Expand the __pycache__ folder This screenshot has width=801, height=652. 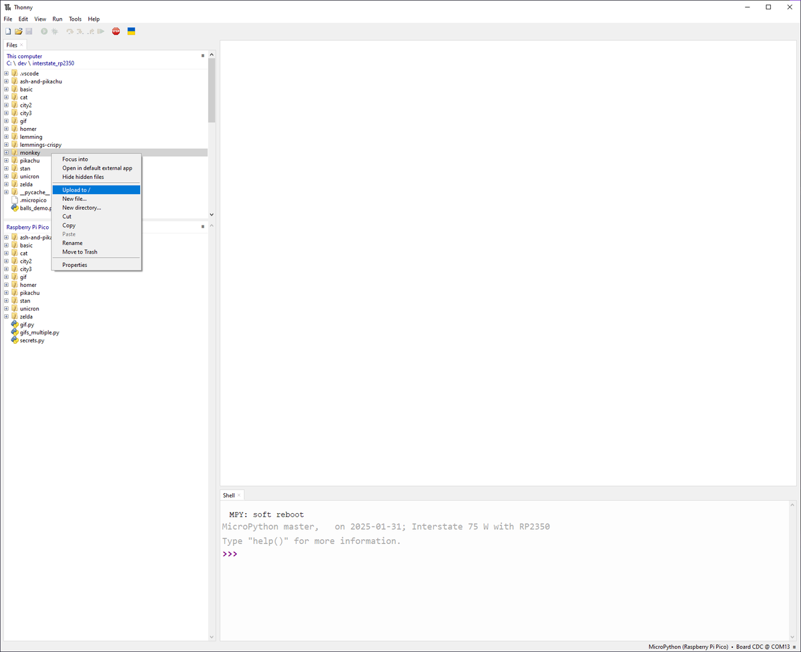(x=6, y=192)
